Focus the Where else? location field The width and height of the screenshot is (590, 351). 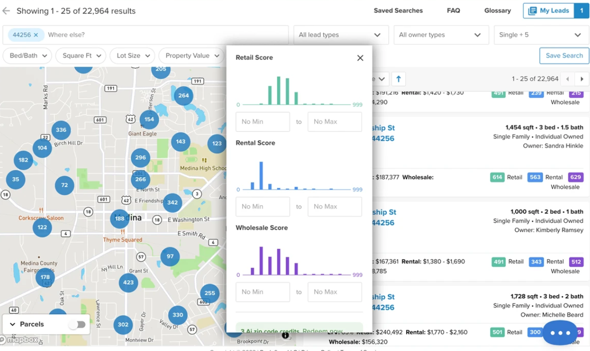165,35
